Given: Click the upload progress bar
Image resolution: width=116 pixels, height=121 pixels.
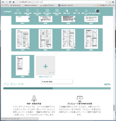Looking at the screenshot, I should click(x=57, y=88).
